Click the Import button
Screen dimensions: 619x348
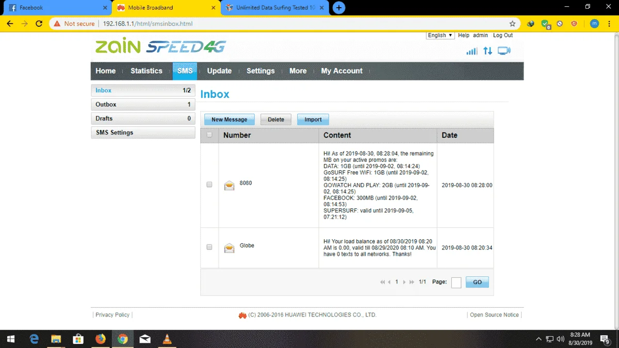click(313, 119)
